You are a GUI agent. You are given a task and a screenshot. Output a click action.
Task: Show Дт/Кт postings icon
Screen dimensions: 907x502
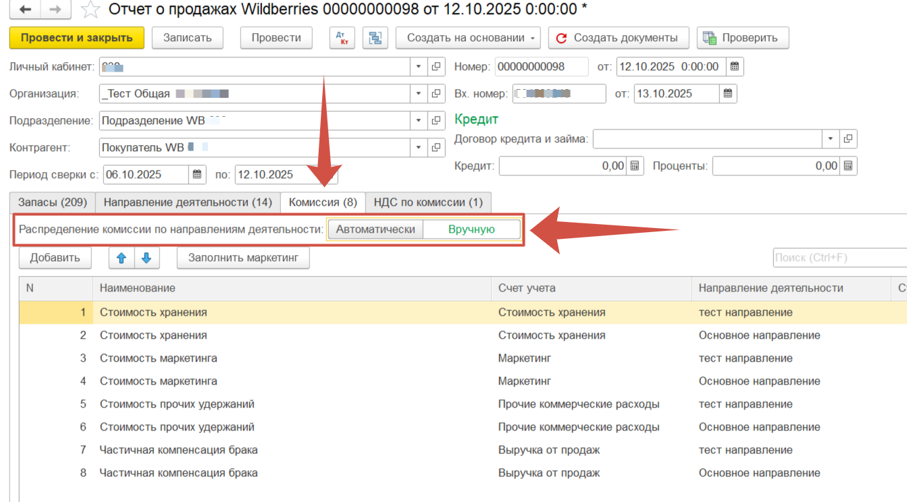[342, 38]
